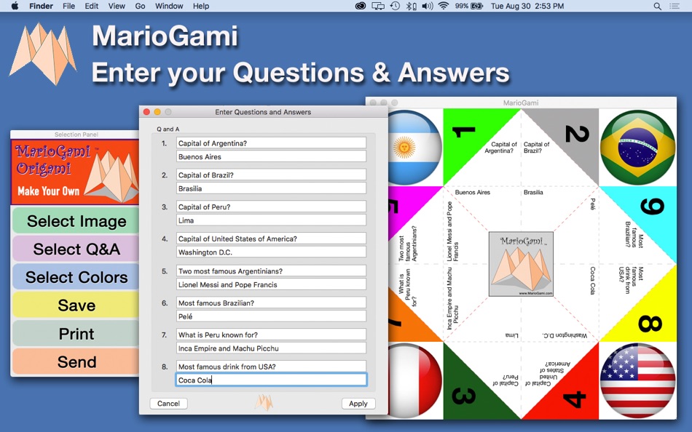
Task: Click question 5 field 'Two most famous Argentinians?'
Action: (271, 271)
